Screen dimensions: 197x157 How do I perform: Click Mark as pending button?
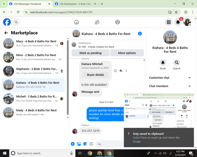click(91, 53)
